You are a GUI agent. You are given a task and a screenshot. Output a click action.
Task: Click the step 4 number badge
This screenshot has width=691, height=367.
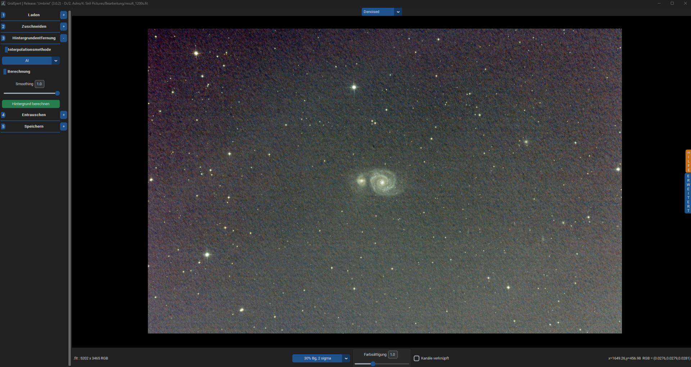3,115
